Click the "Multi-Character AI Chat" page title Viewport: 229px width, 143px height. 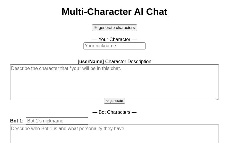click(114, 12)
